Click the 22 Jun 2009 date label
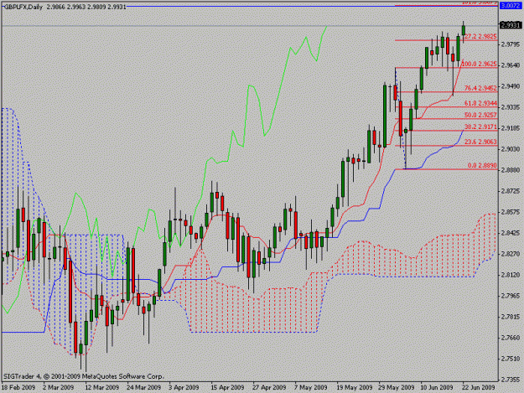The width and height of the screenshot is (524, 393). [479, 387]
